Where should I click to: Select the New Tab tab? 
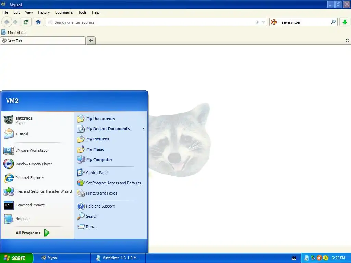click(x=43, y=40)
